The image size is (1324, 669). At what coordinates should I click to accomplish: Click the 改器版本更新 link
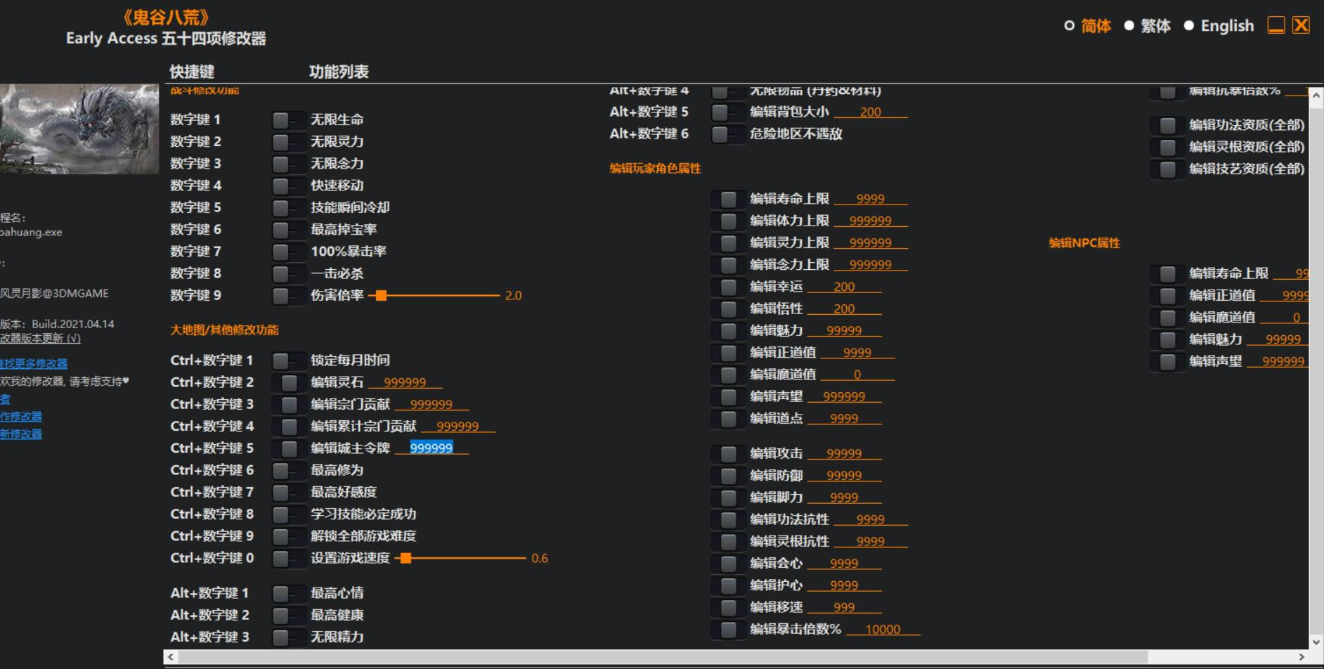(40, 338)
